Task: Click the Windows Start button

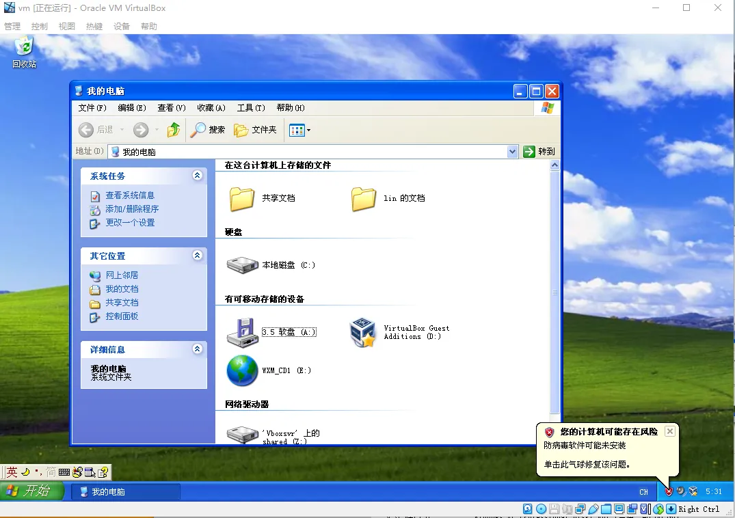Action: click(32, 491)
